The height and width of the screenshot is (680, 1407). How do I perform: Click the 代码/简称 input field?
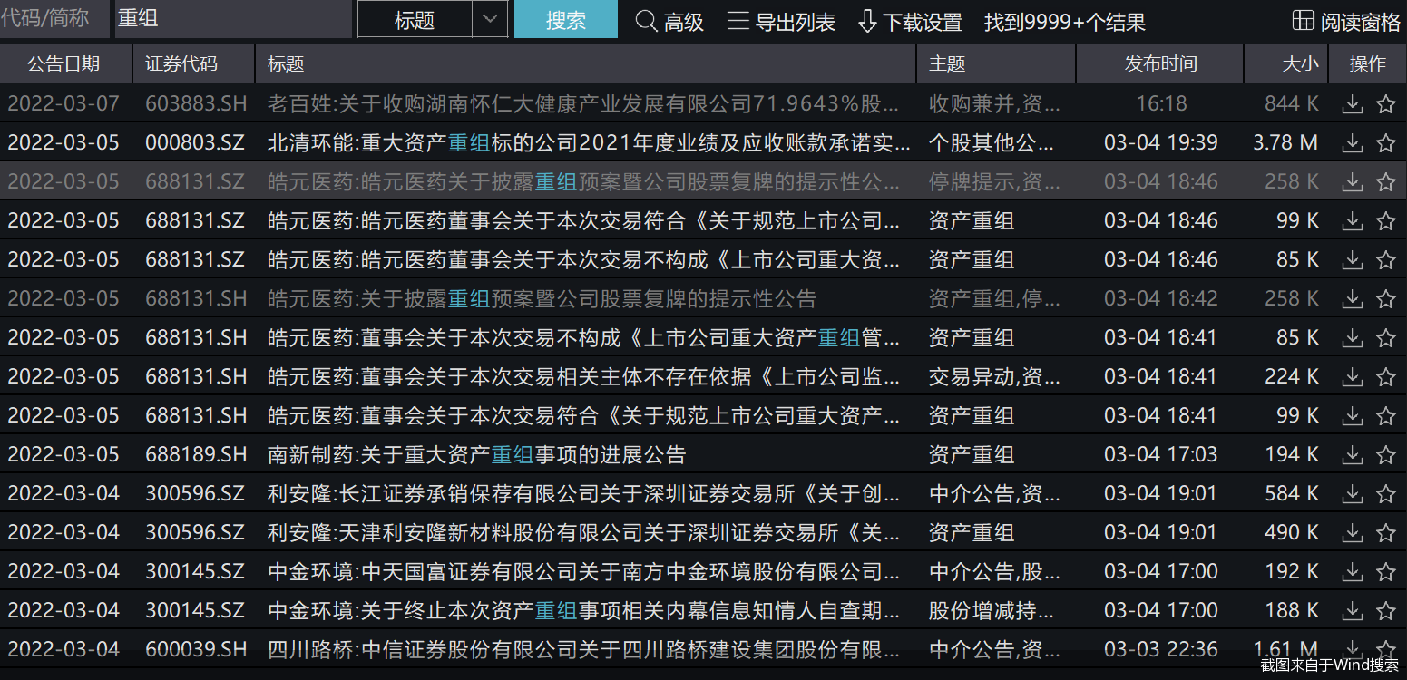coord(54,18)
